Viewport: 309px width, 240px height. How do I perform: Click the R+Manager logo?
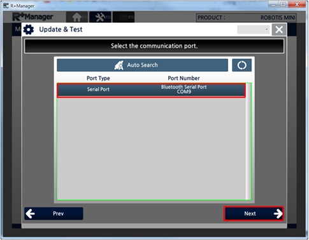(32, 17)
